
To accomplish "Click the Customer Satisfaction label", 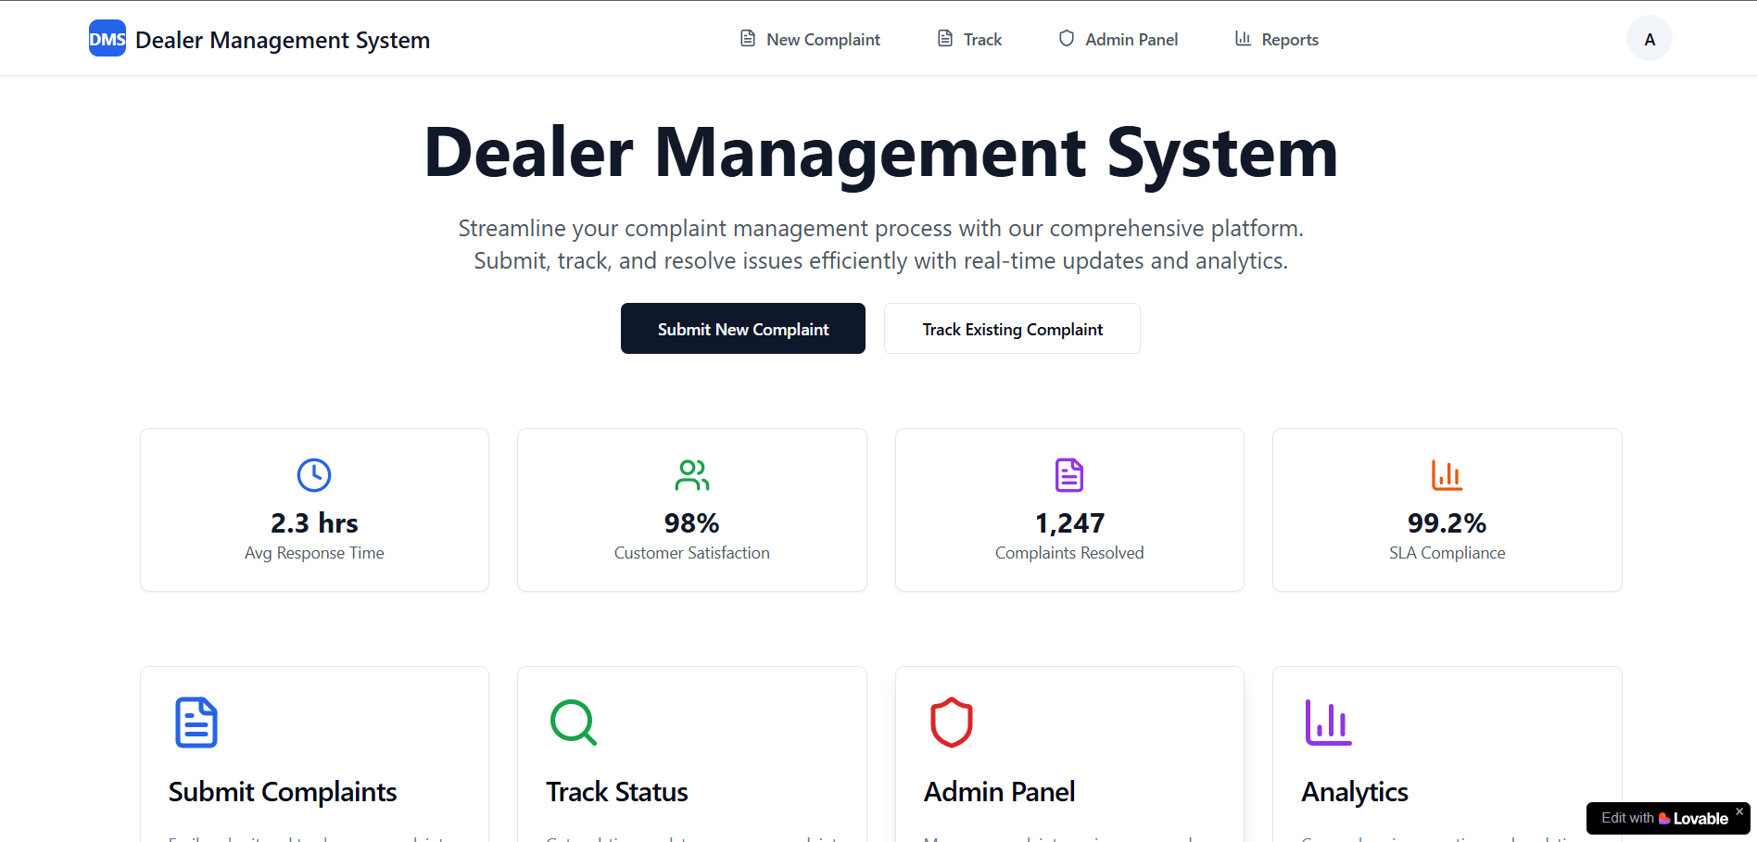I will coord(692,553).
